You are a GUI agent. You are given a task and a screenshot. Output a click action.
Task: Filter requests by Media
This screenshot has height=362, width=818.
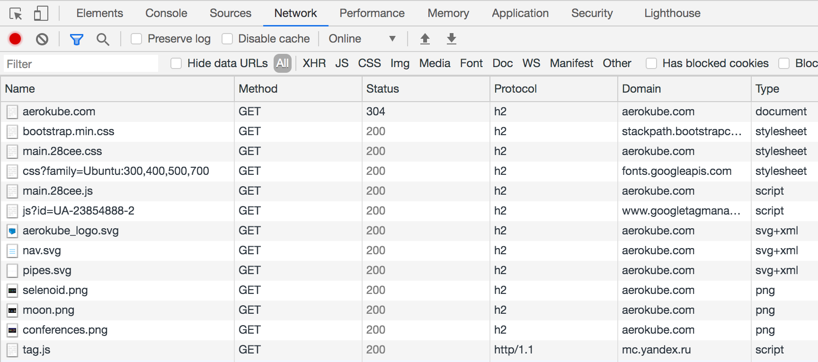(x=435, y=63)
